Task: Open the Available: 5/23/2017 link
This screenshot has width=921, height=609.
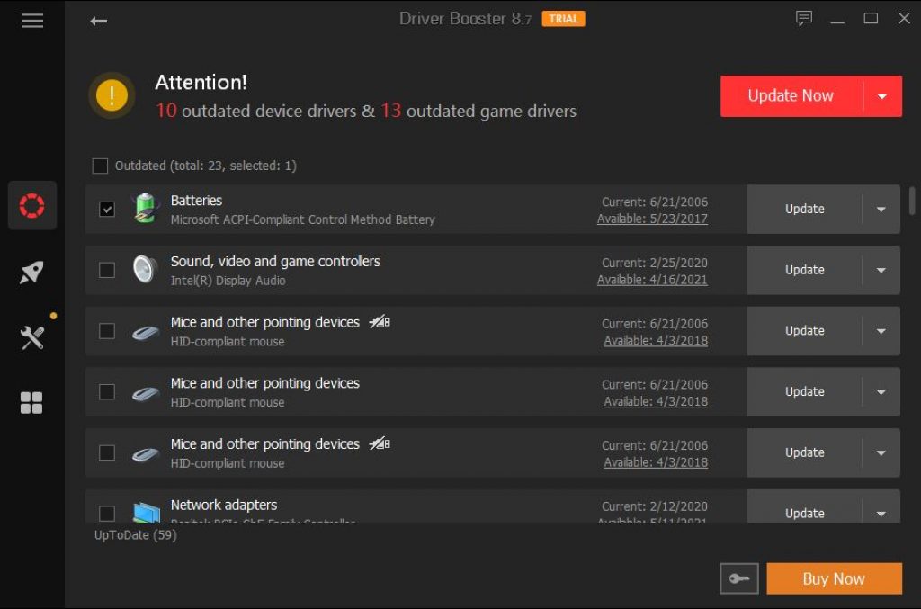Action: pos(652,219)
